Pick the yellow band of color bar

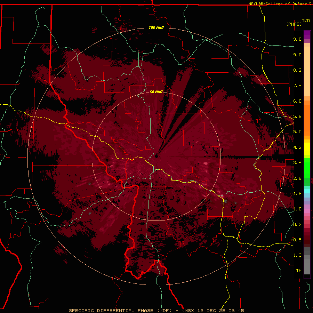point(307,149)
